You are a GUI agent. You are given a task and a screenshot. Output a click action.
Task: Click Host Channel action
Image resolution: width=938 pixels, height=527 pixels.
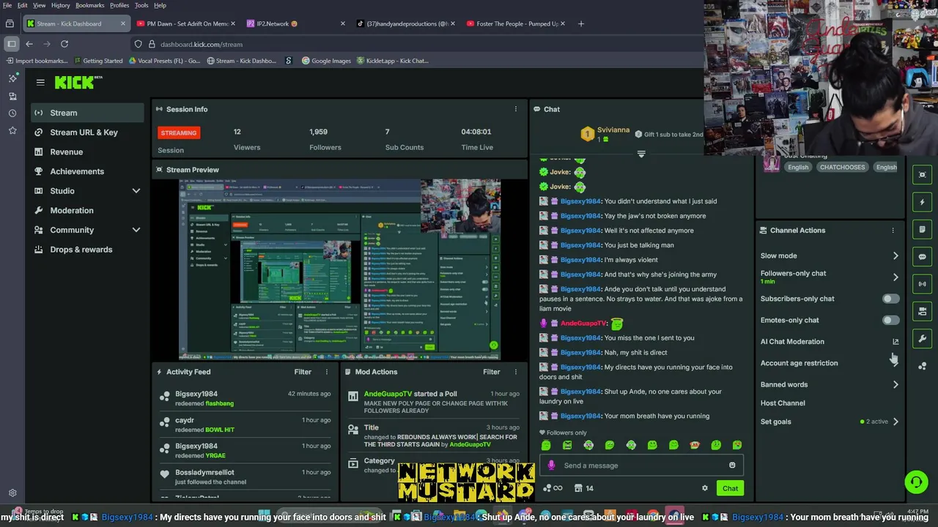[783, 403]
